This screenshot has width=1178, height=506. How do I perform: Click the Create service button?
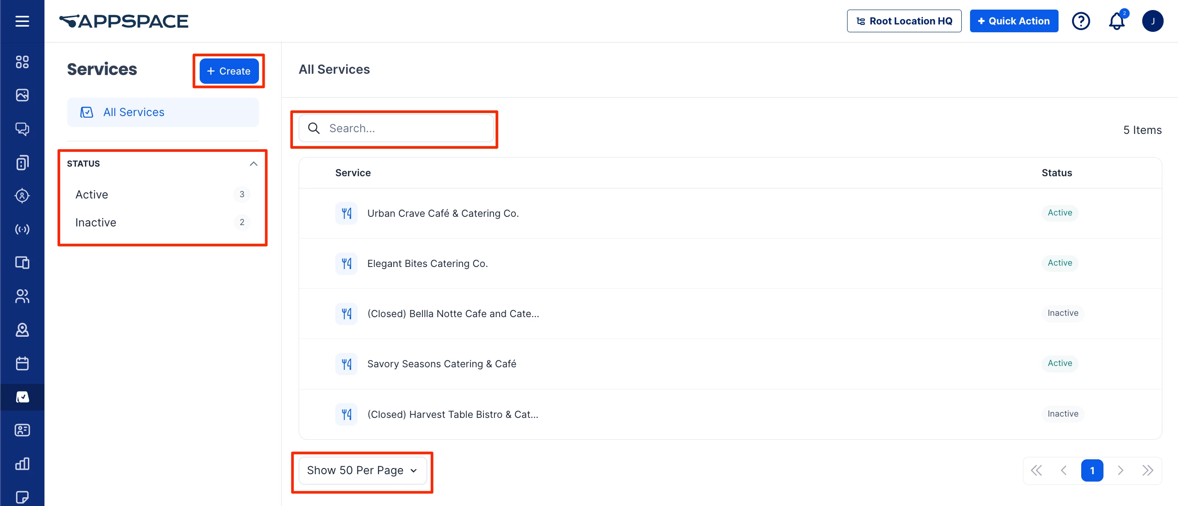[x=228, y=71]
